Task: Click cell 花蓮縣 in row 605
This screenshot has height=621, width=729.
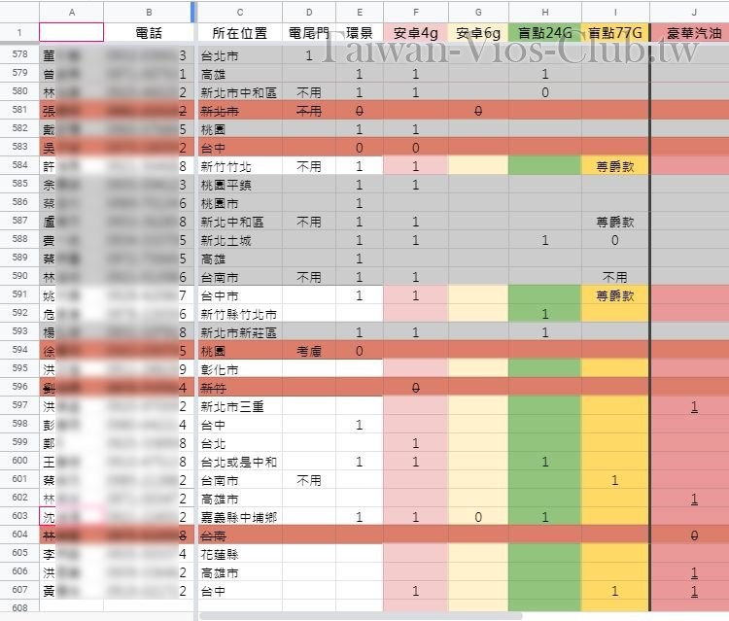Action: [x=240, y=554]
